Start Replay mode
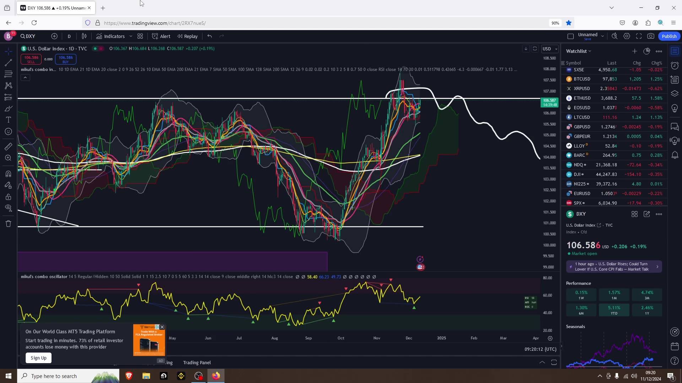 pos(188,36)
